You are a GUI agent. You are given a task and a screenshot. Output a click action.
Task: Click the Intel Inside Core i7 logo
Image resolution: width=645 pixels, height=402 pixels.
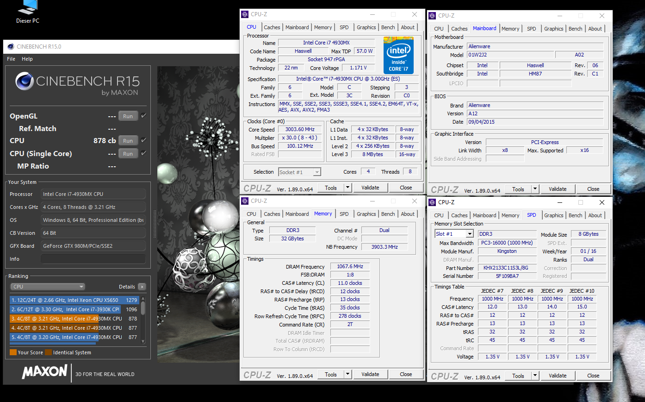click(x=398, y=55)
